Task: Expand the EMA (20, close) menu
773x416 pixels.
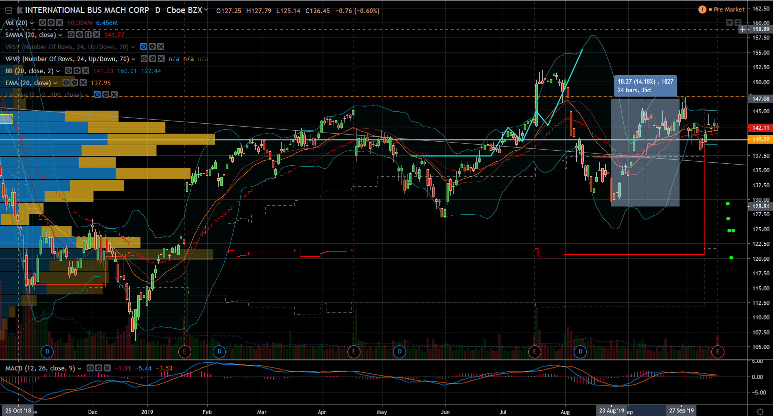Action: pyautogui.click(x=56, y=83)
